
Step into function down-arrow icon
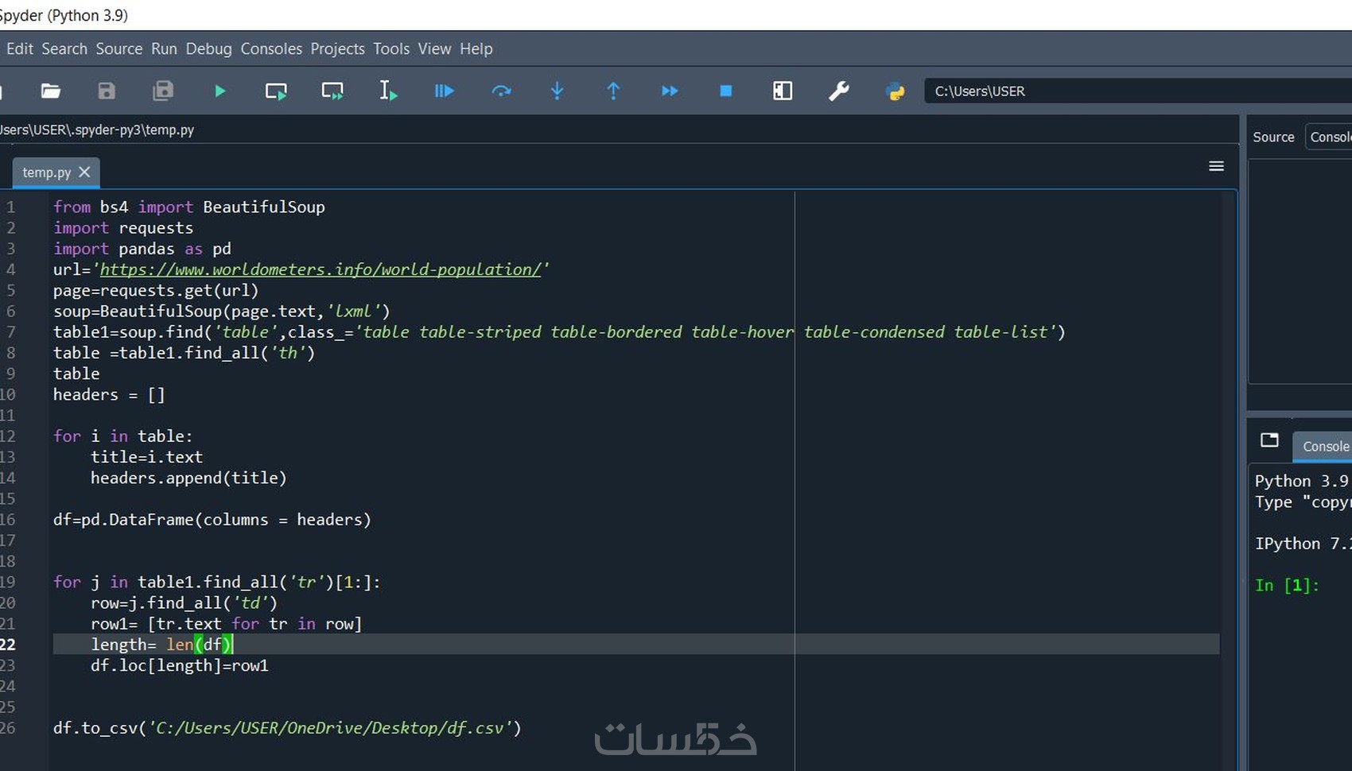click(557, 91)
